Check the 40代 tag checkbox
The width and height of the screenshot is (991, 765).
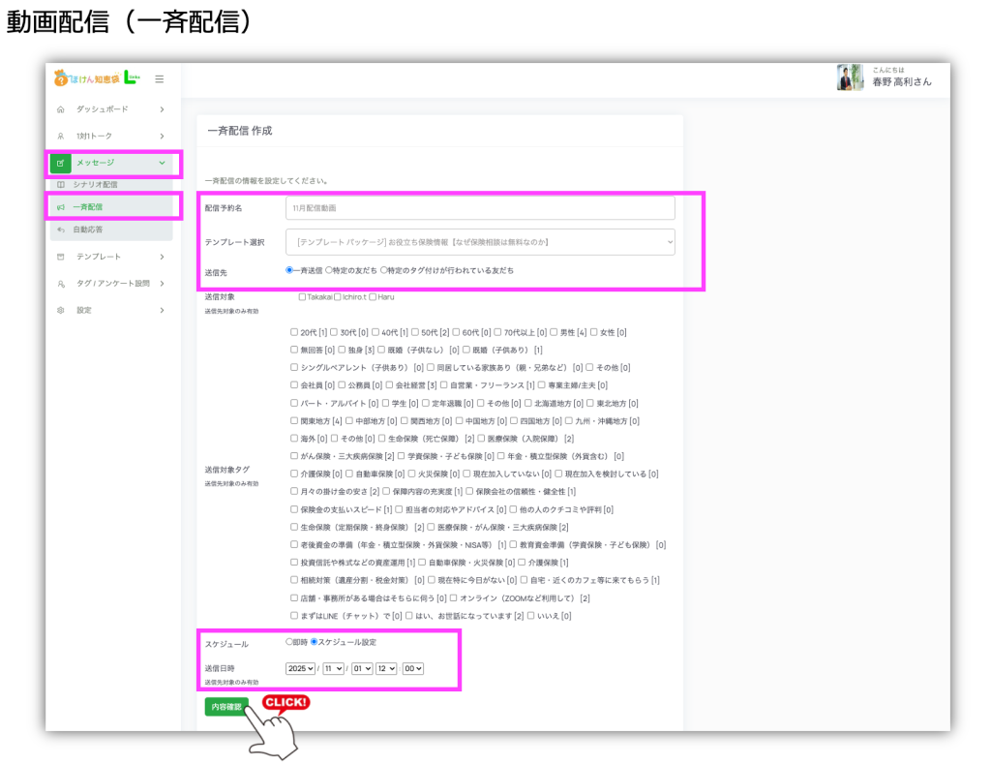point(375,332)
